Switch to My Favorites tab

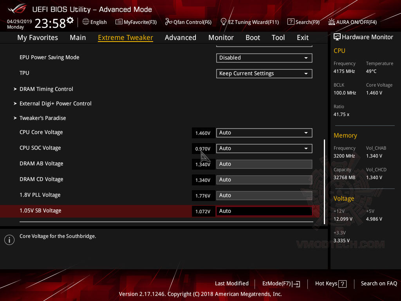click(x=38, y=38)
